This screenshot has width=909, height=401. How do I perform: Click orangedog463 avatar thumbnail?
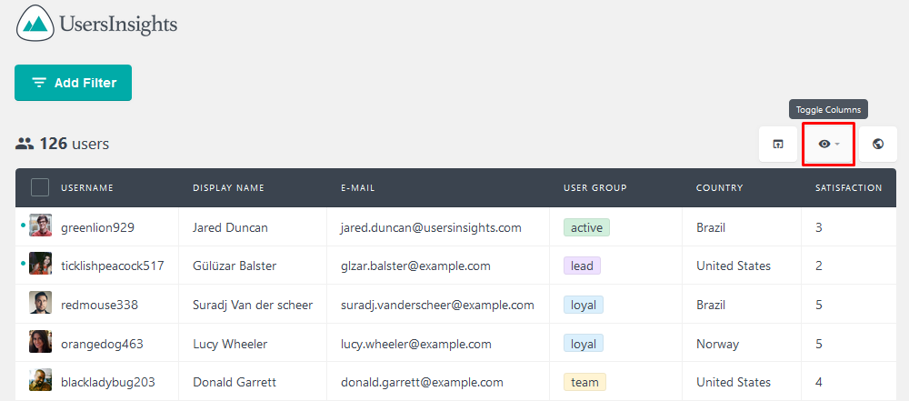[x=41, y=342]
